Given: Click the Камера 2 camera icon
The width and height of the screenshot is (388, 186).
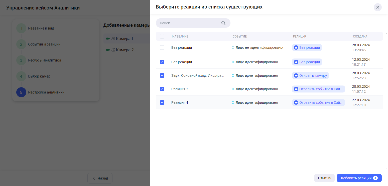Looking at the screenshot, I should [x=108, y=50].
